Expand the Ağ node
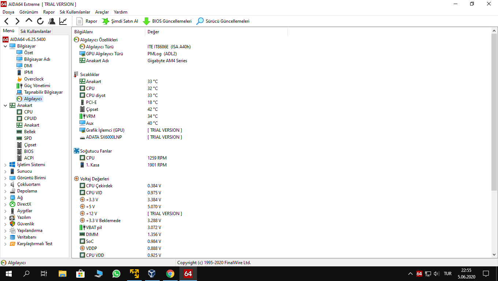The width and height of the screenshot is (498, 281). (5, 198)
